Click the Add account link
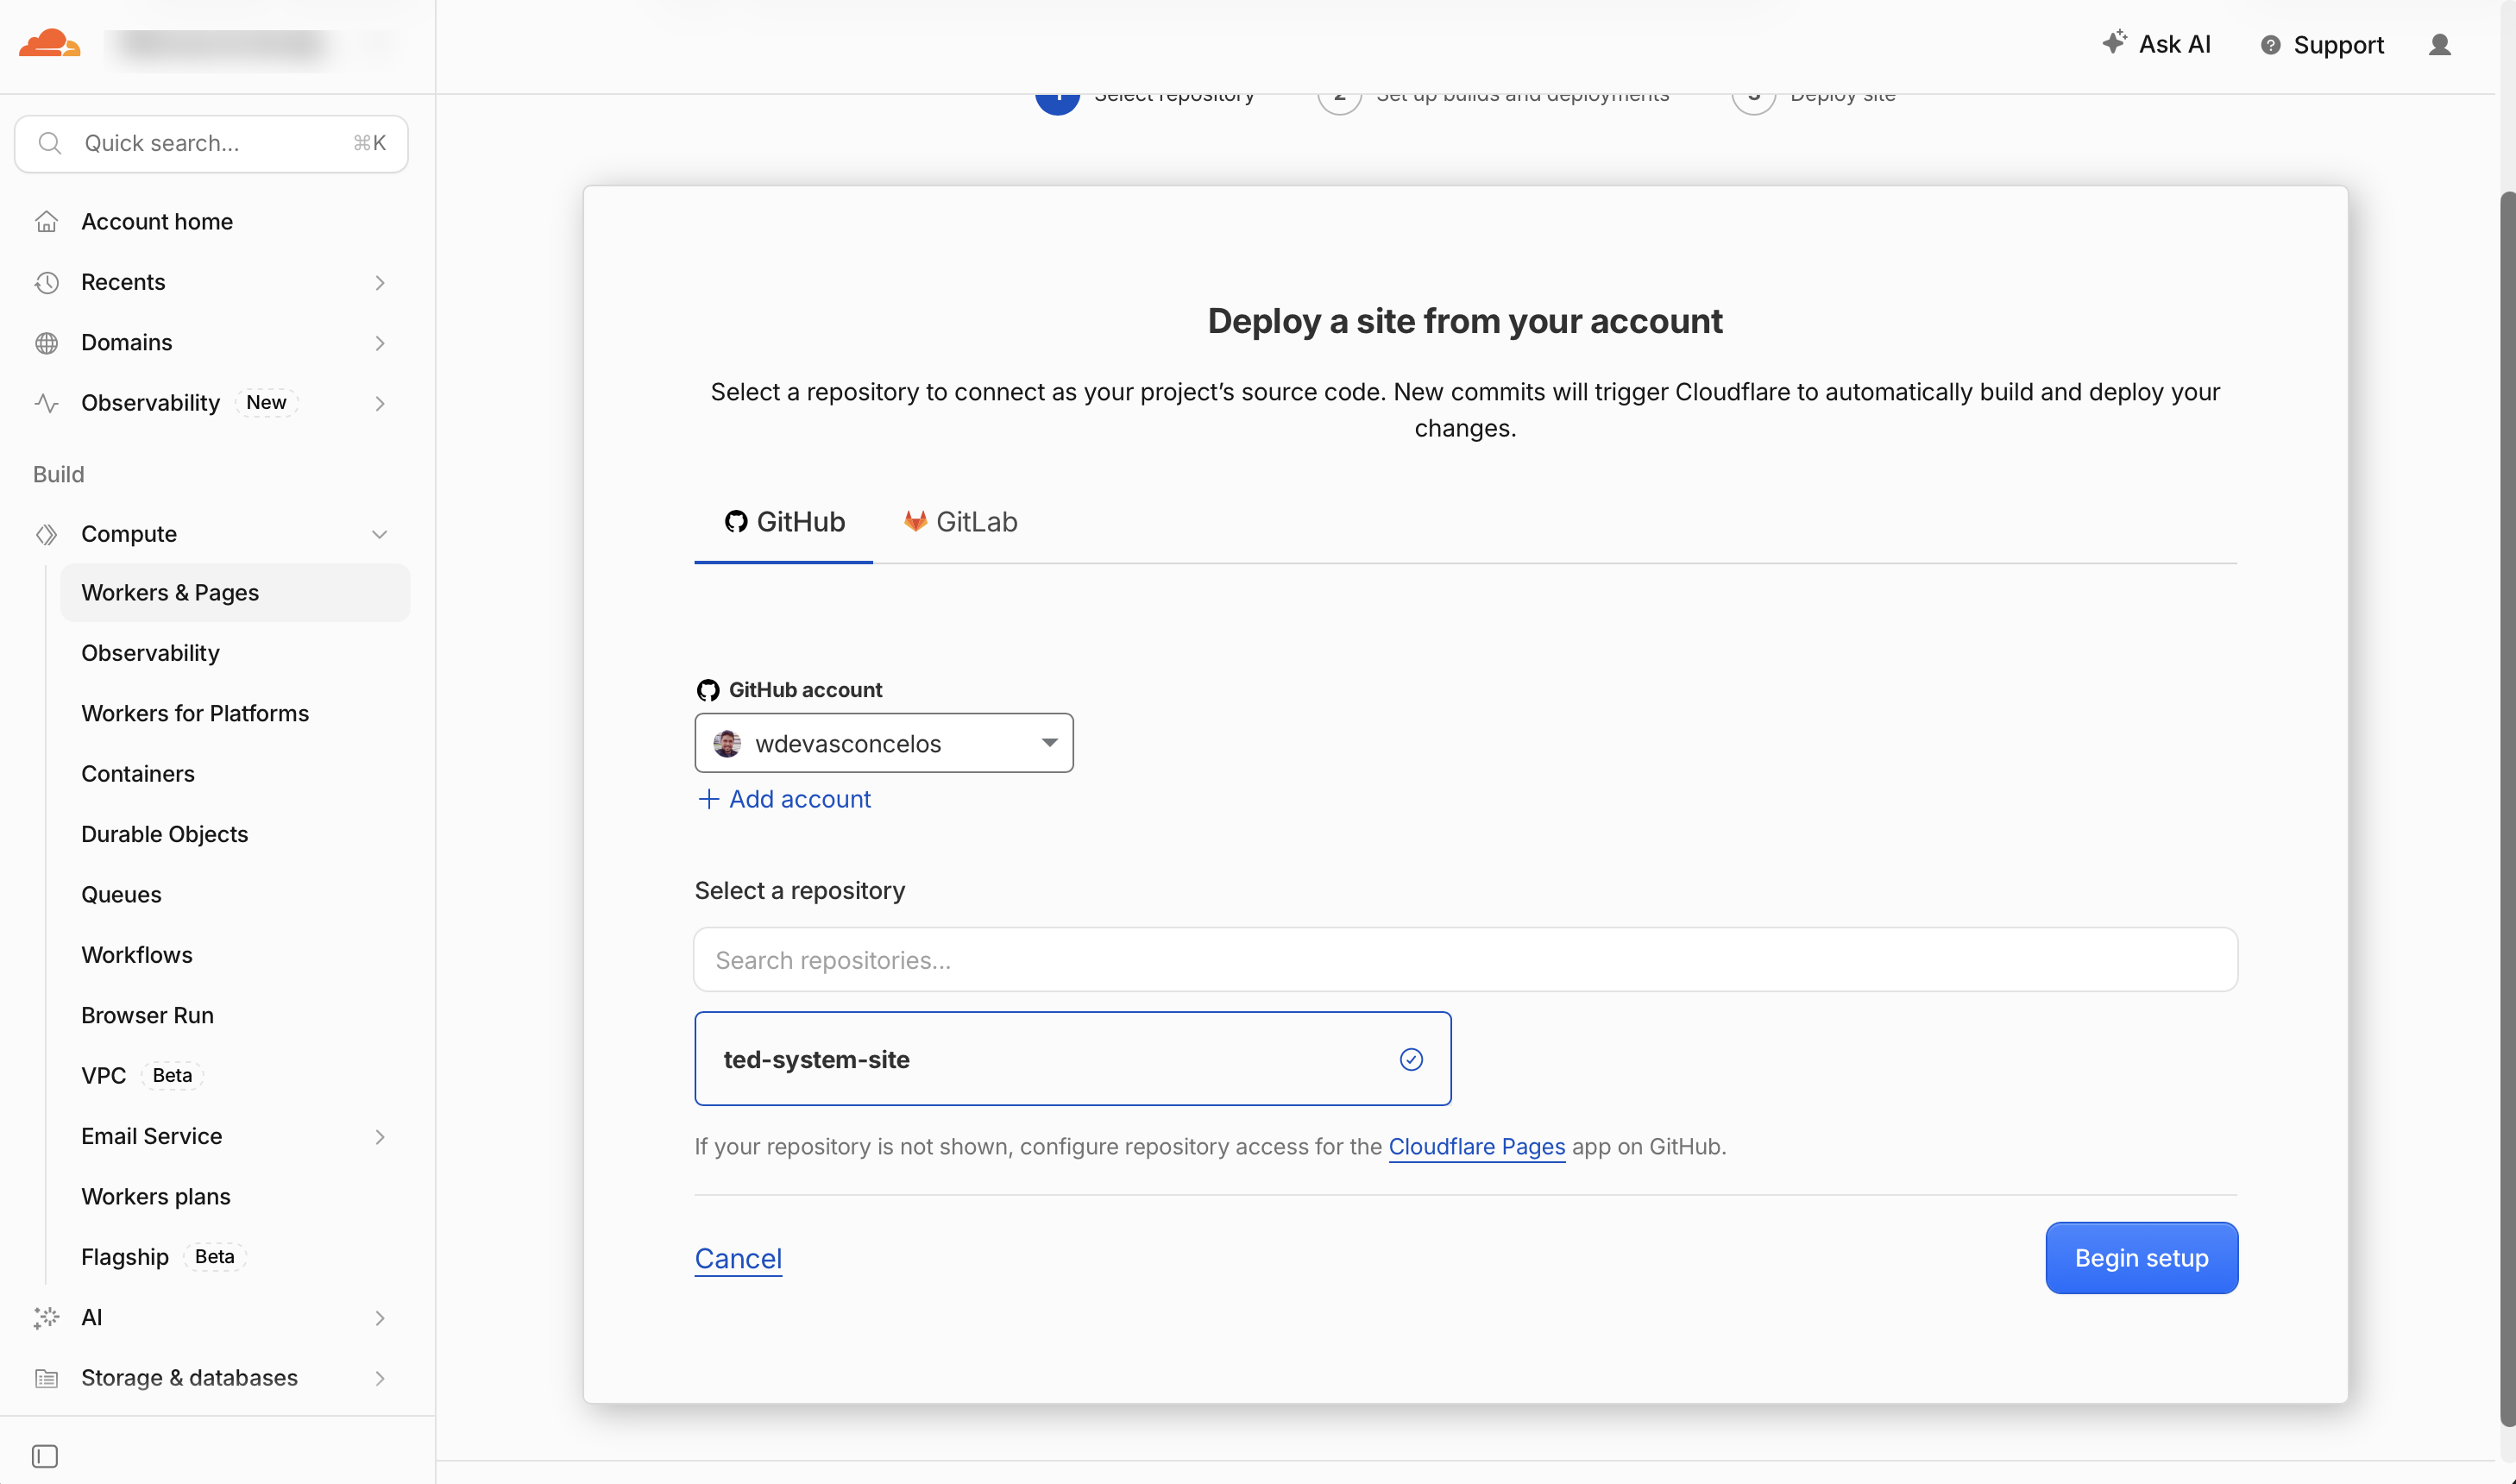This screenshot has height=1484, width=2516. pos(799,799)
